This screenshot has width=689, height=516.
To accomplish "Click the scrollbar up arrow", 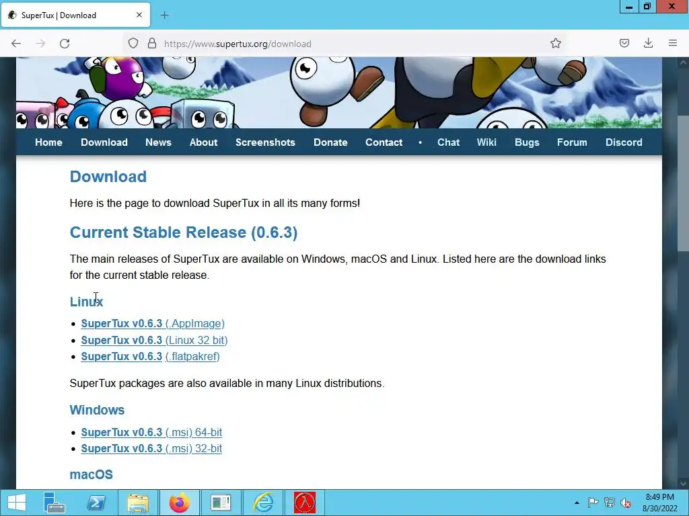I will [683, 62].
